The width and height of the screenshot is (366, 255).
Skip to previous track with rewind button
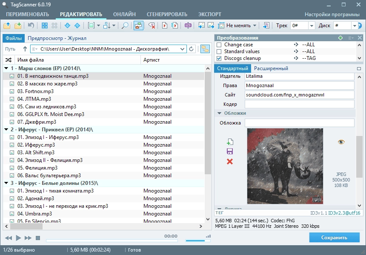[9, 238]
